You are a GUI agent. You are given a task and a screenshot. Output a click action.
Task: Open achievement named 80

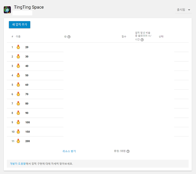(x=27, y=104)
